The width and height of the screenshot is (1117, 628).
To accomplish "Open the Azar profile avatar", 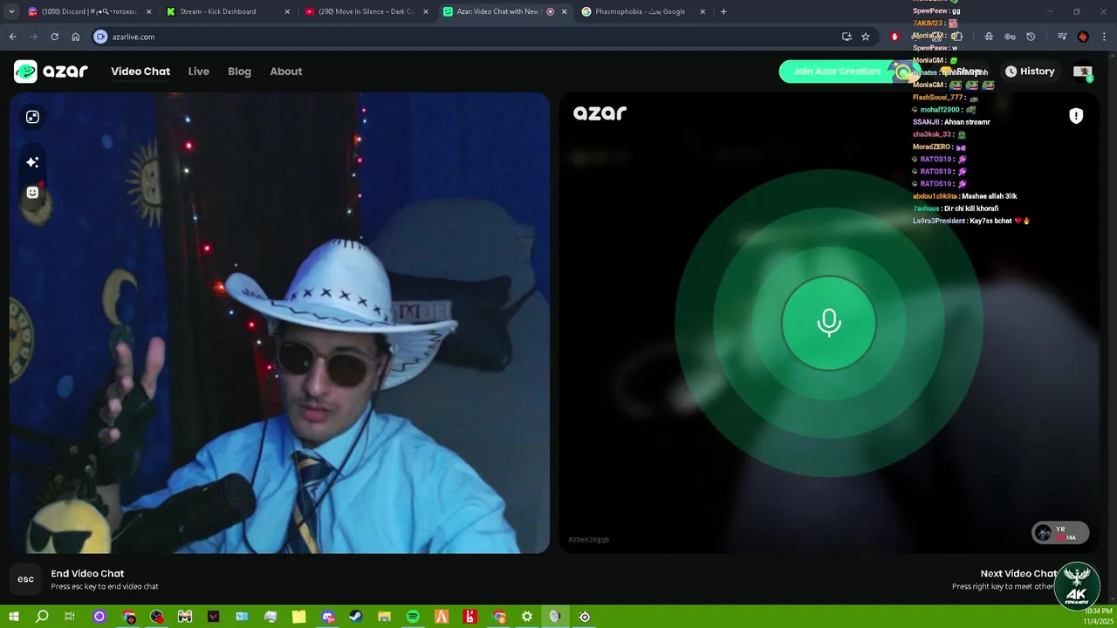I will point(1083,72).
